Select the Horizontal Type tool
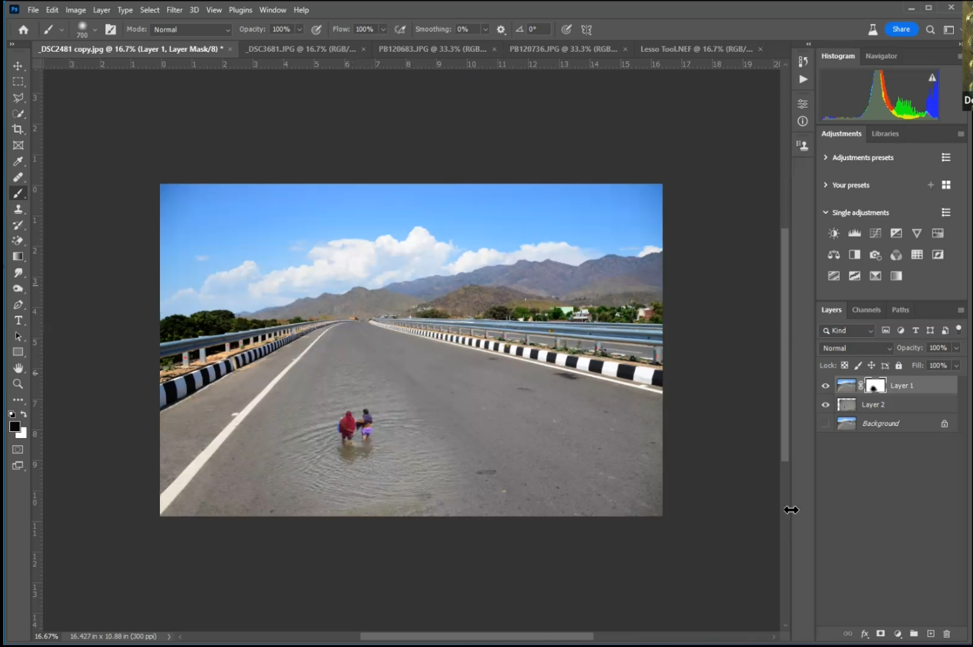The image size is (973, 647). (x=18, y=321)
